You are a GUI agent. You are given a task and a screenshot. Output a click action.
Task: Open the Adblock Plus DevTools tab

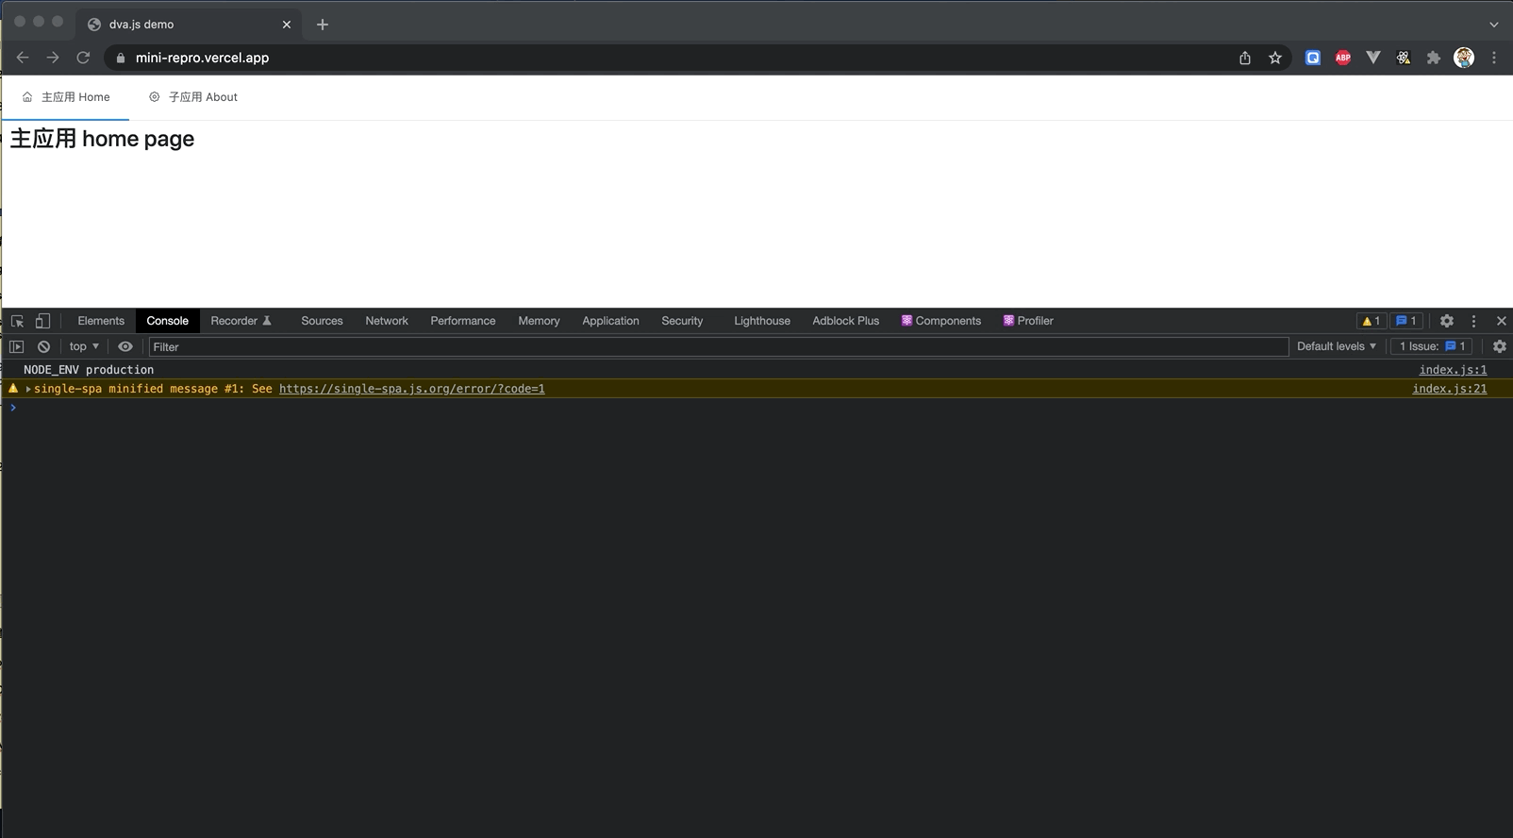coord(845,321)
